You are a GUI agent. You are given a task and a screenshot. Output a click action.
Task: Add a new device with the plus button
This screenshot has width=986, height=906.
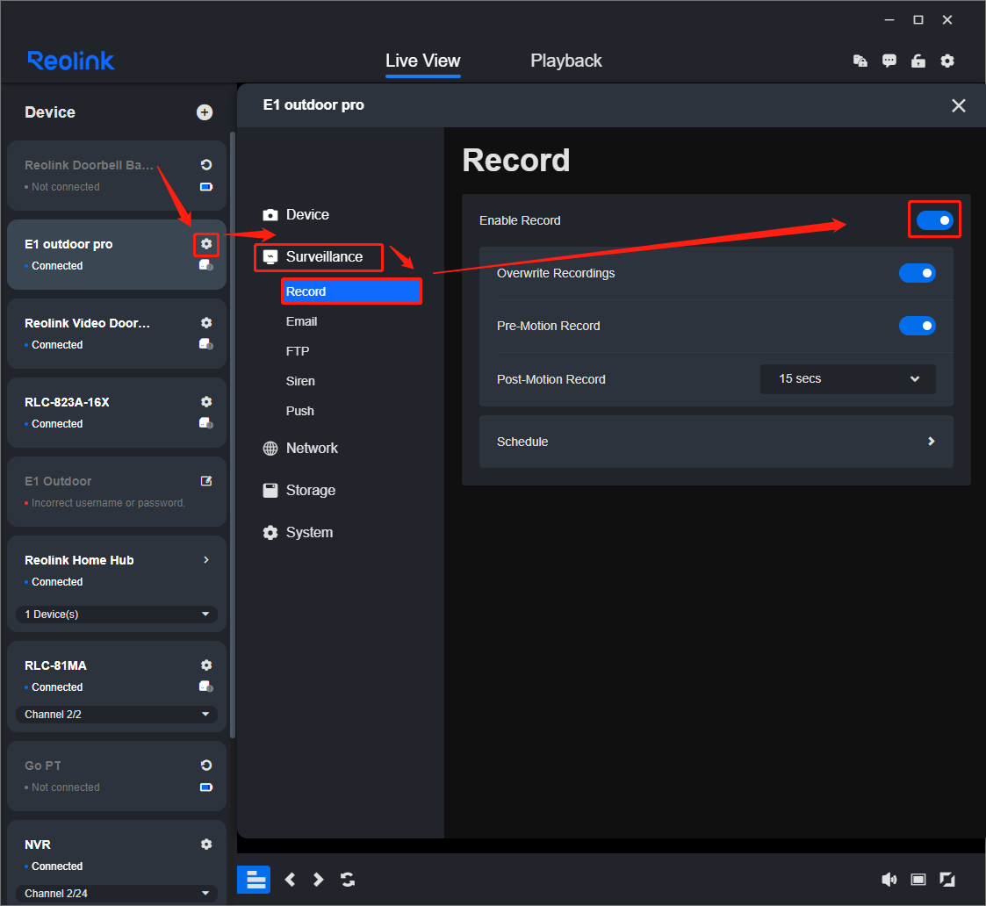[x=205, y=112]
